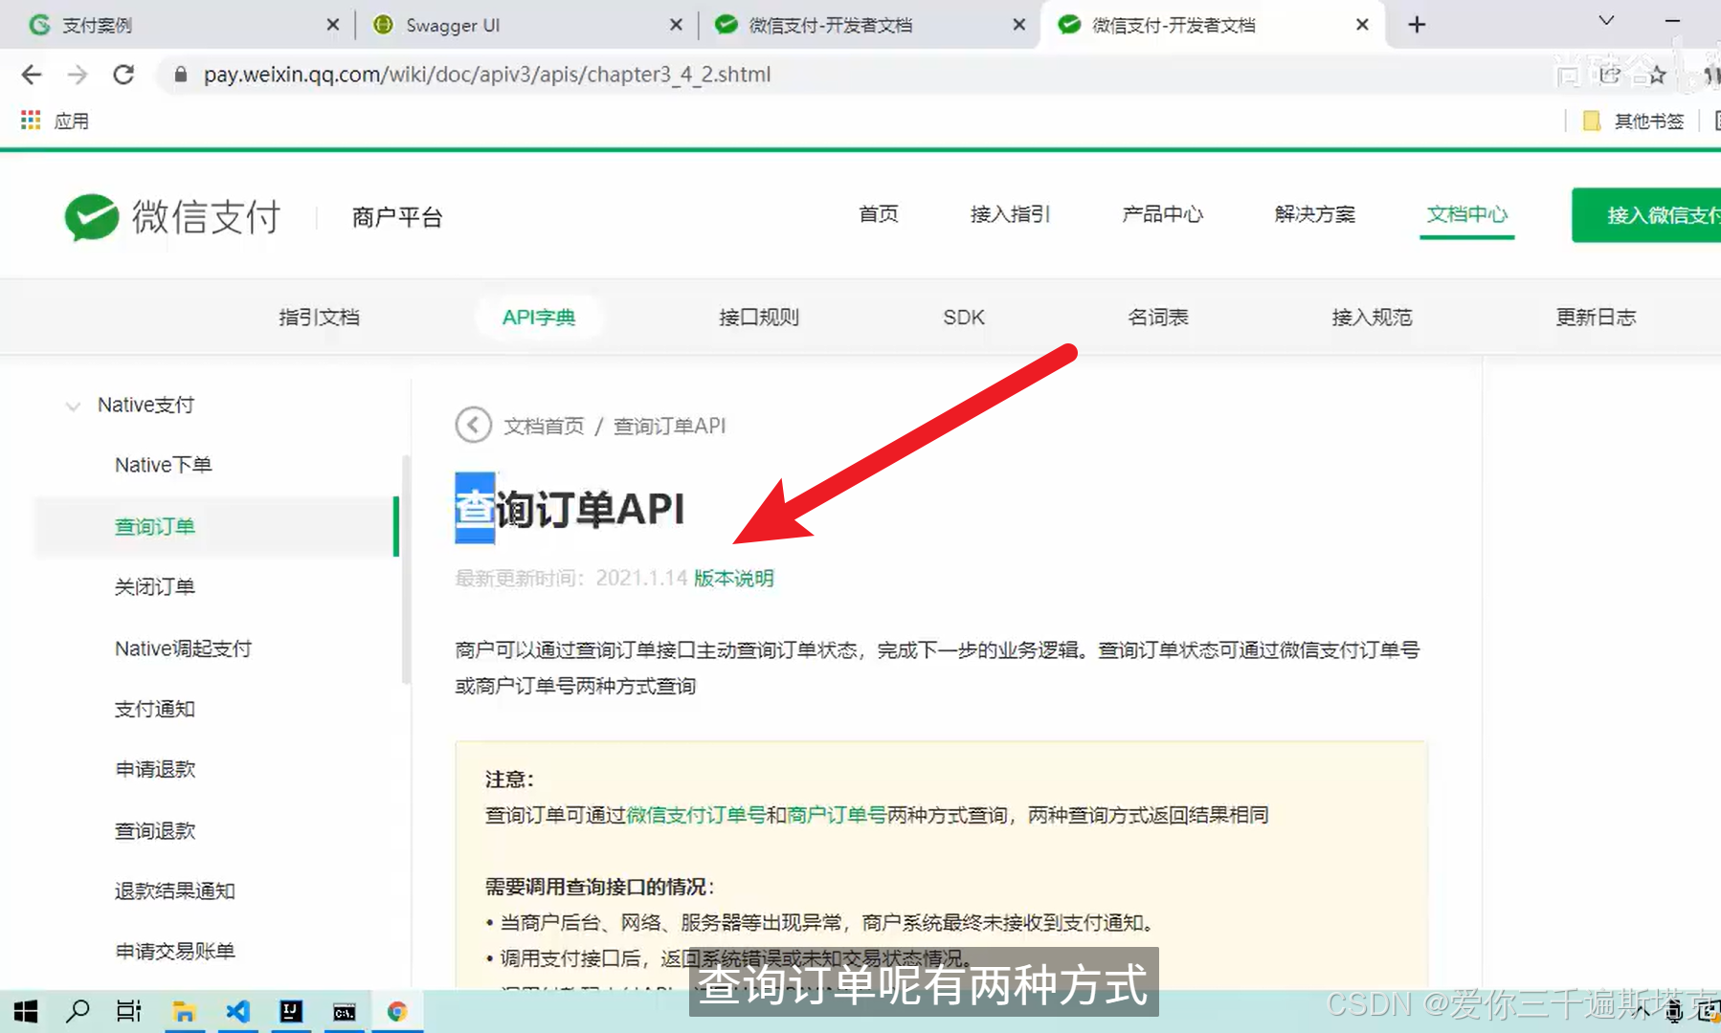Open Native调起支付 in sidebar

pyautogui.click(x=183, y=648)
